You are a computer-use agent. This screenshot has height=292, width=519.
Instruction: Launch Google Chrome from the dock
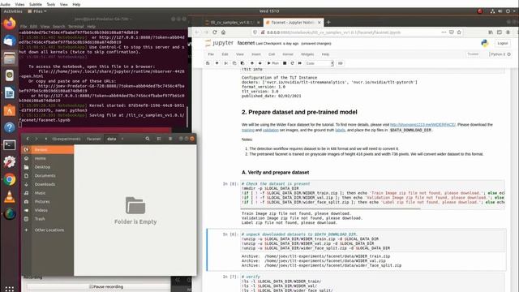pos(9,179)
